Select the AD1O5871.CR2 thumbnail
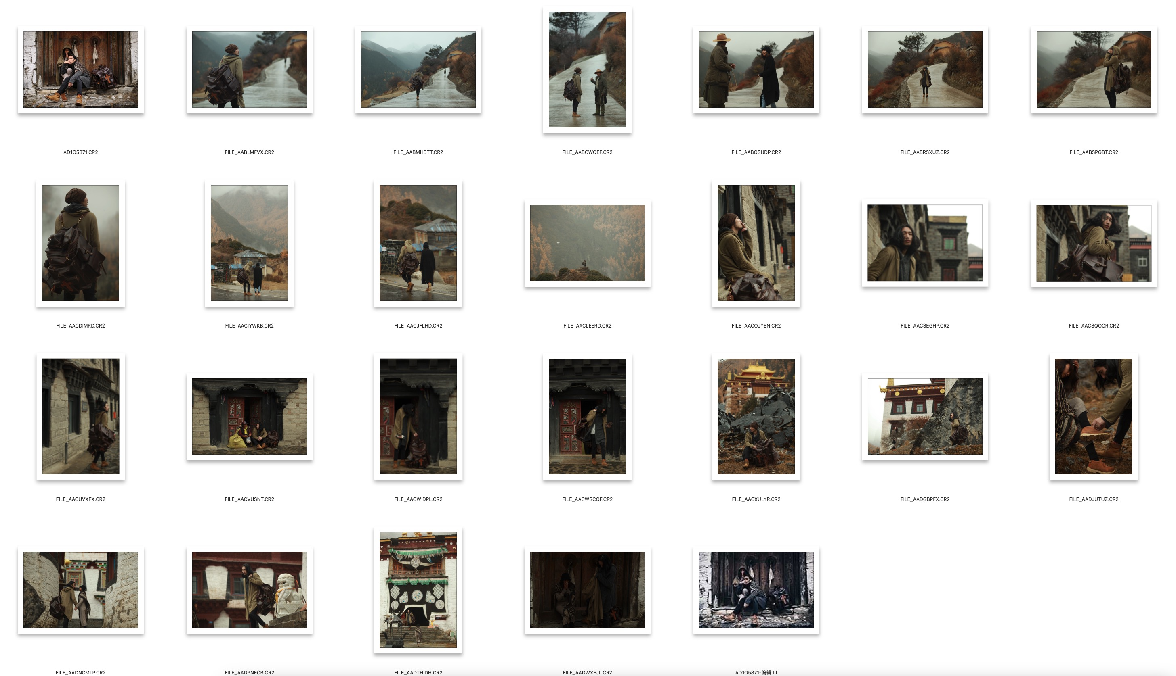 point(80,70)
